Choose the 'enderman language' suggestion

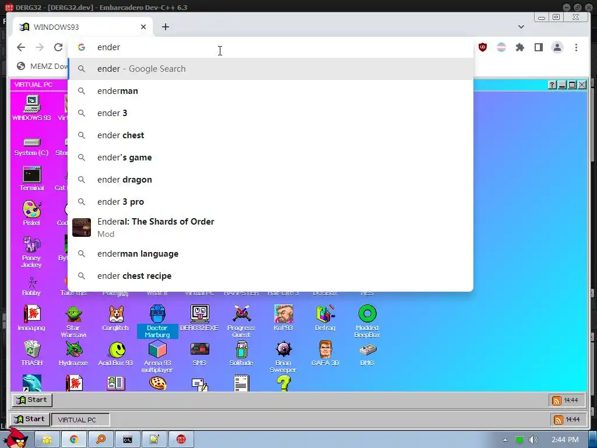tap(271, 254)
